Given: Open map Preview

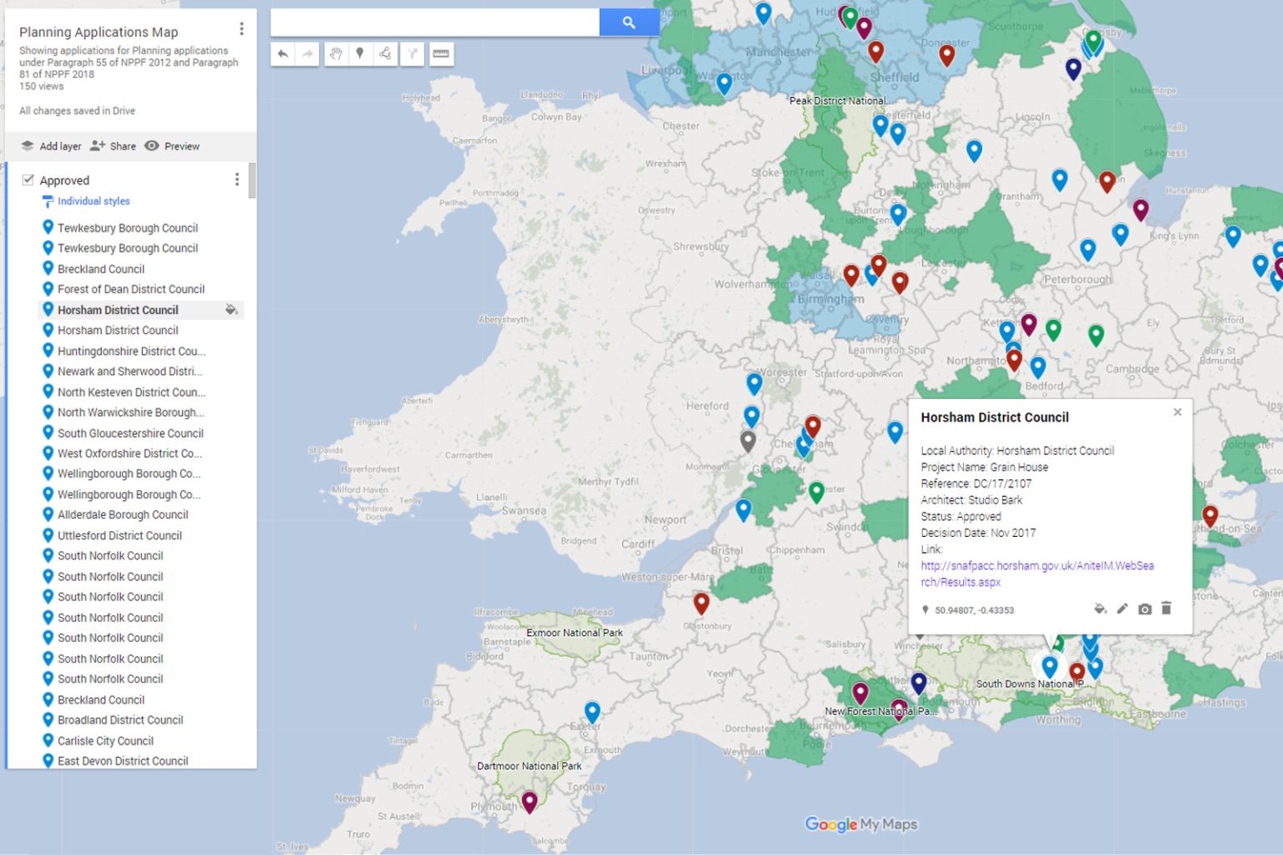Looking at the screenshot, I should point(172,146).
